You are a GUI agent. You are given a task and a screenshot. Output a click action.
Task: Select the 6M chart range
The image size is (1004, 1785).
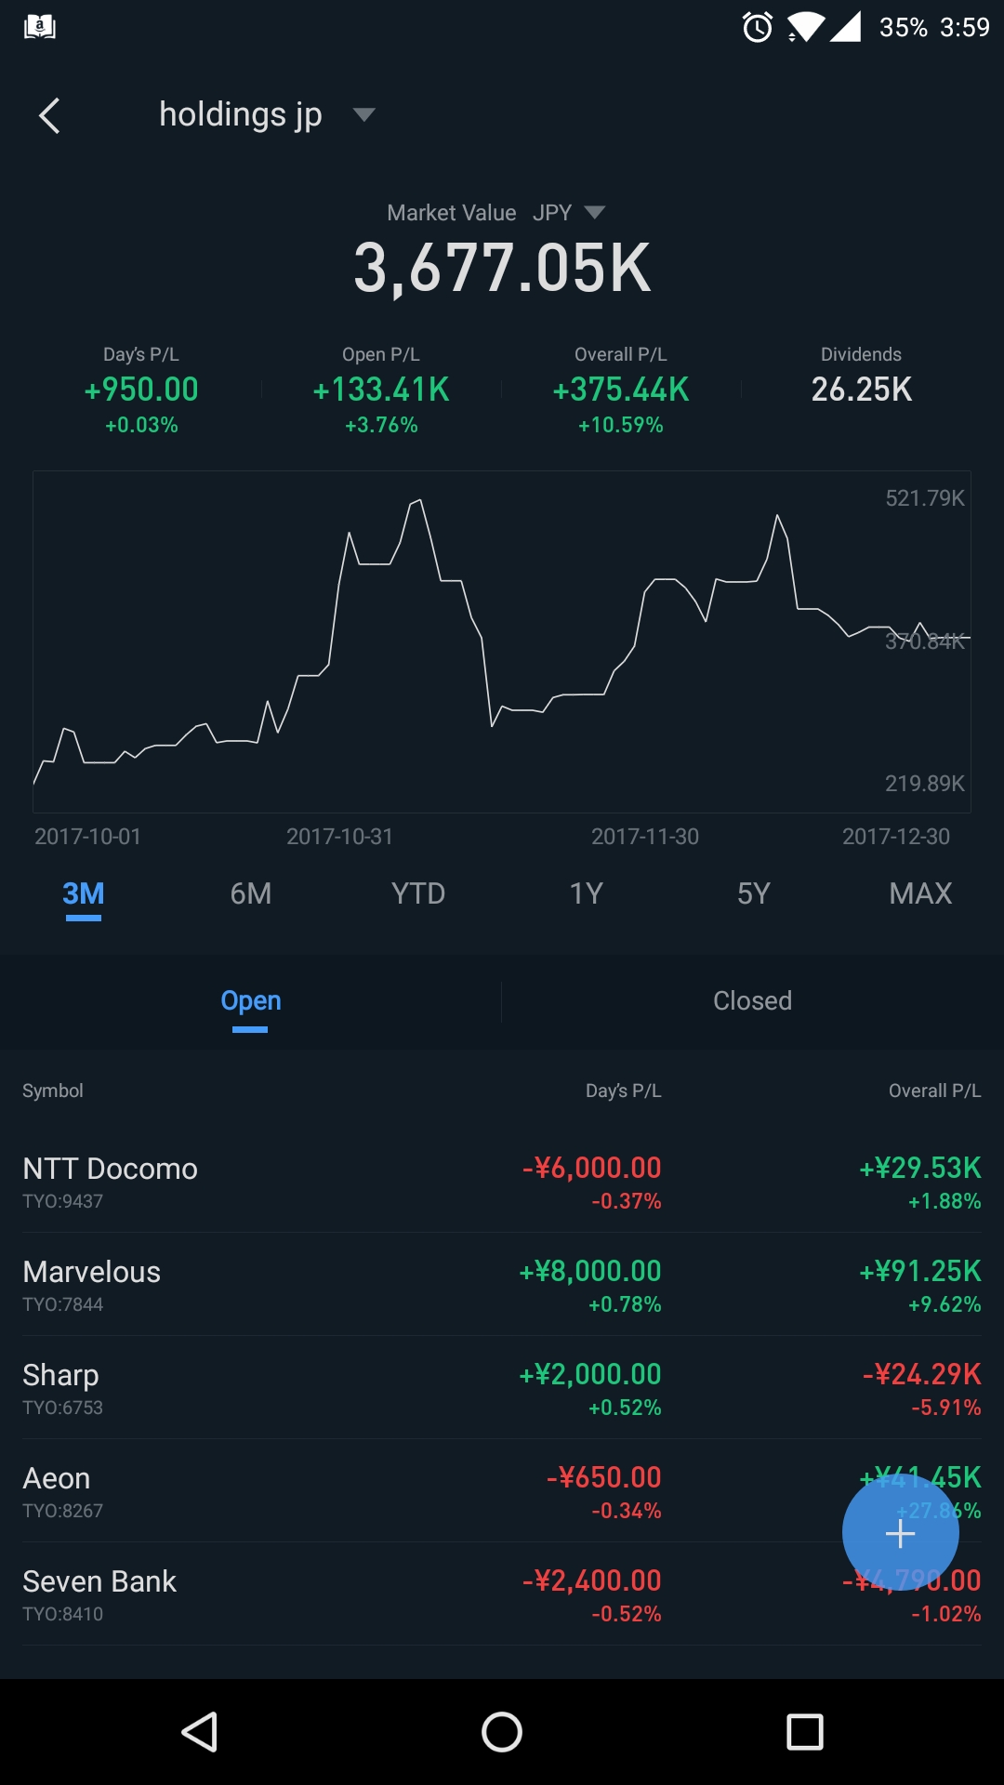(251, 893)
